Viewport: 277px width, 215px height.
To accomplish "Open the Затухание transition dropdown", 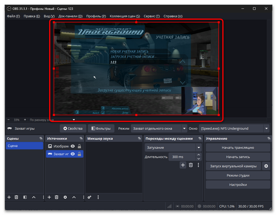I will (173, 148).
